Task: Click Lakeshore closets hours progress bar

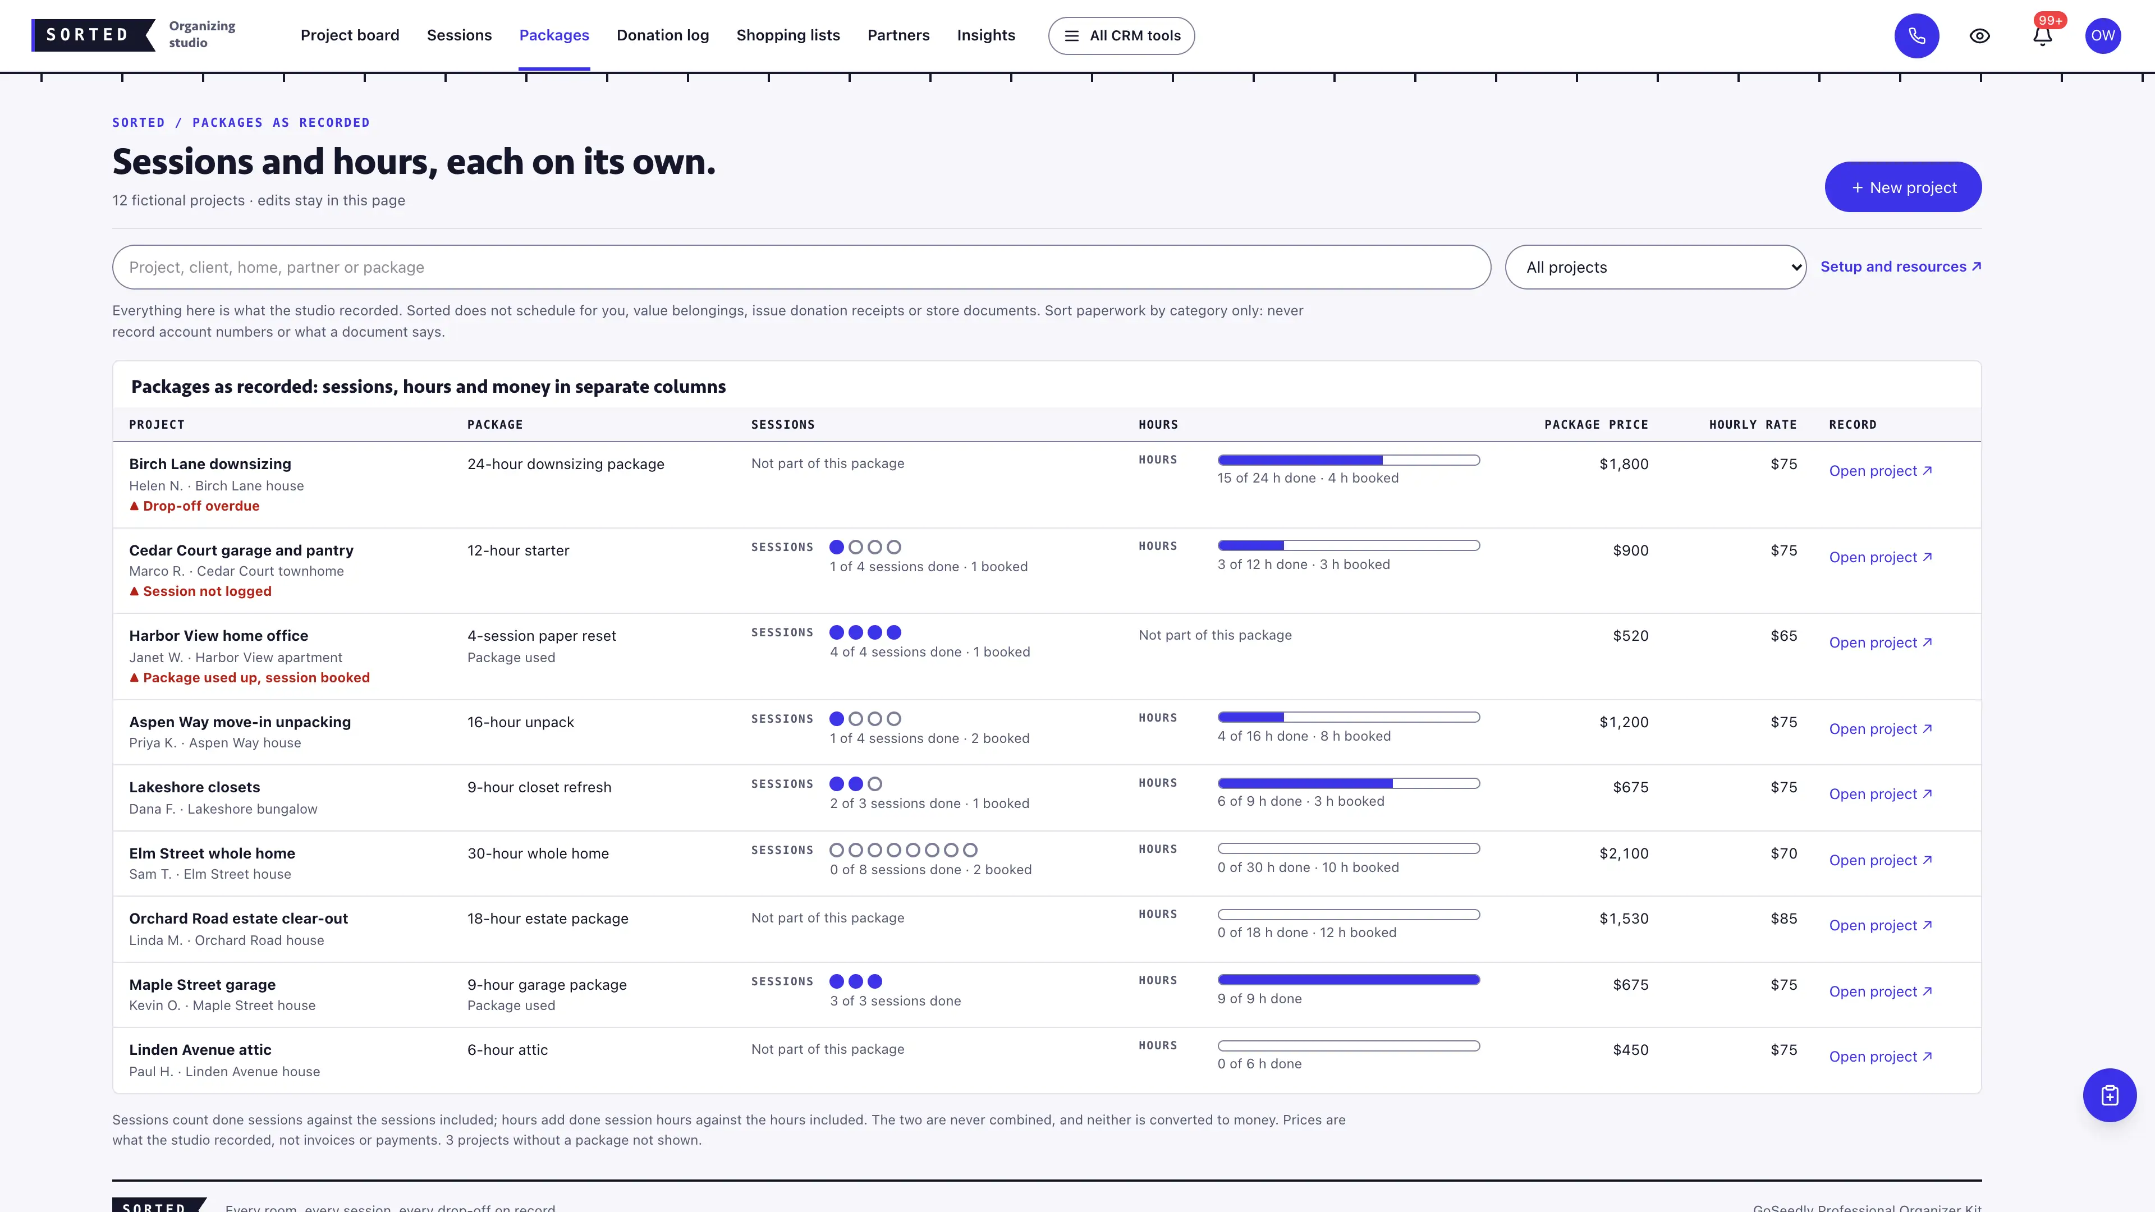Action: coord(1349,784)
